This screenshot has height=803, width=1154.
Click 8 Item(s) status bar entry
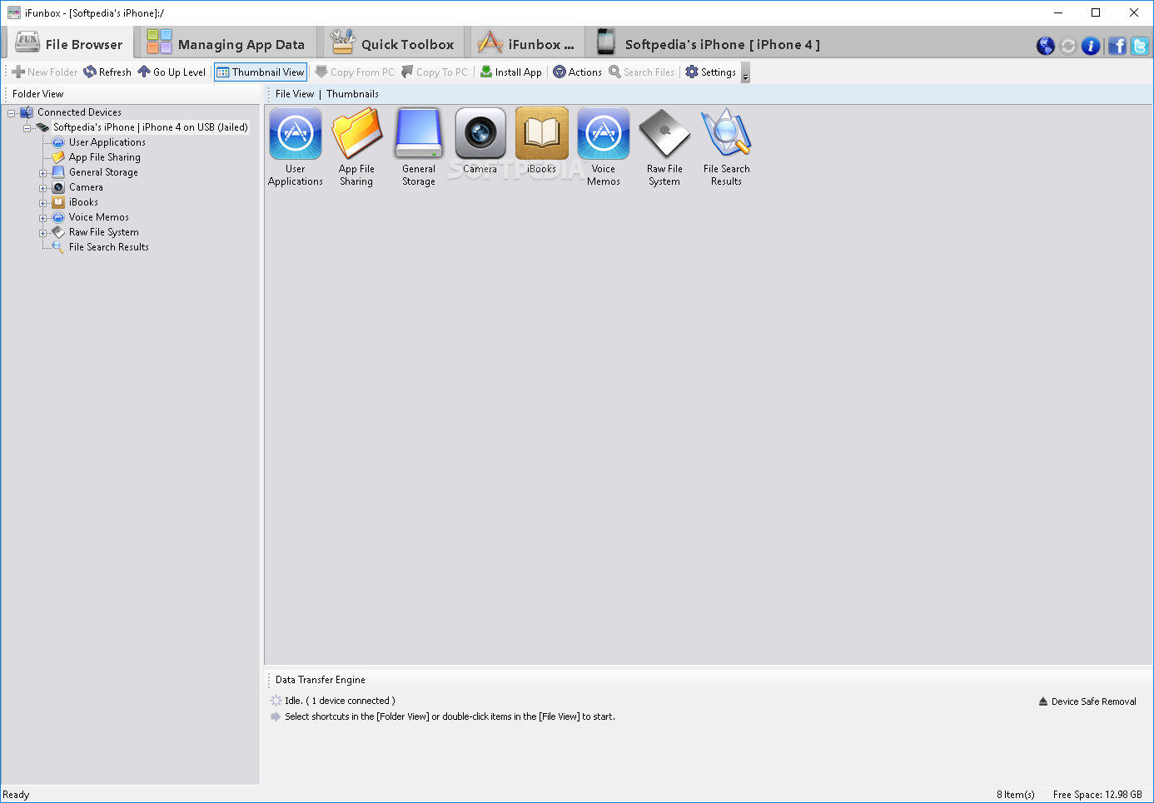coord(1016,795)
